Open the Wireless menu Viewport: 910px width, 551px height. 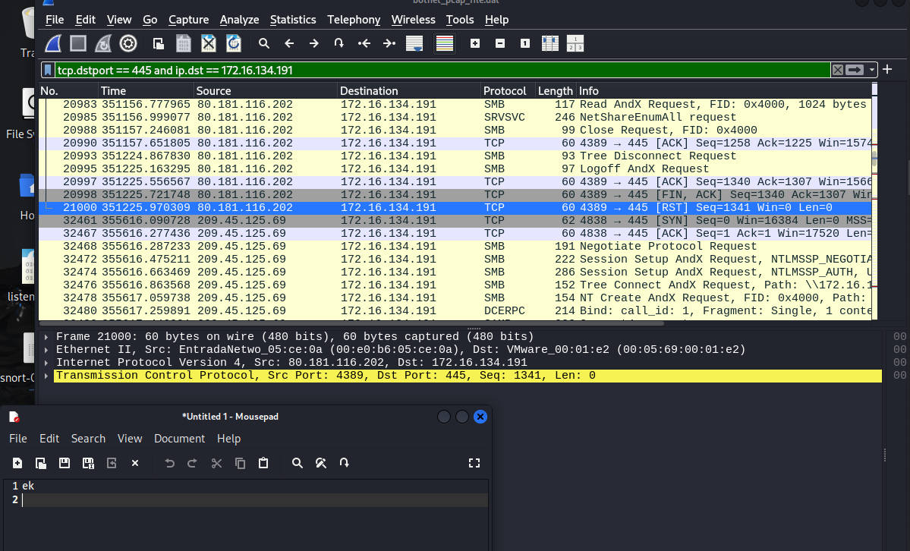tap(413, 20)
